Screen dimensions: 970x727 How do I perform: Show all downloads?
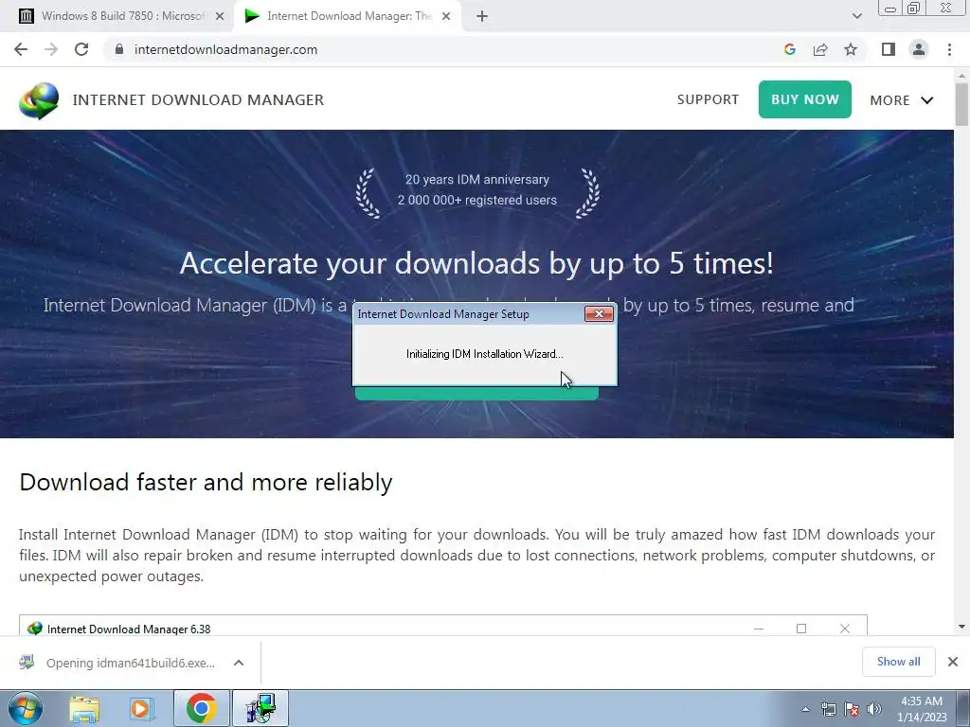898,662
